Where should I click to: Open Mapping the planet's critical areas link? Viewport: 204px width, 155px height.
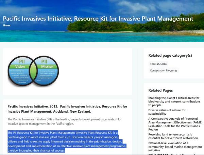pyautogui.click(x=173, y=101)
